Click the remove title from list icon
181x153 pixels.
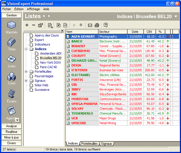tap(65, 25)
